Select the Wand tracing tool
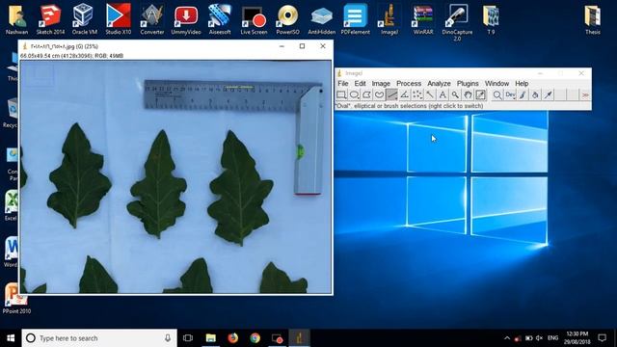 430,94
